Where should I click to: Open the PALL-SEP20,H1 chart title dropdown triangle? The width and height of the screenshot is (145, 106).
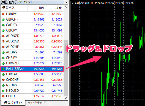point(72,3)
